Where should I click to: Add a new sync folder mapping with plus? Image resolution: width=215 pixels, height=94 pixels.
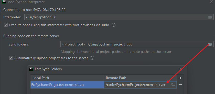[x=180, y=78]
